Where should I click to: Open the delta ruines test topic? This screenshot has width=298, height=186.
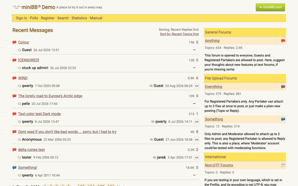(31, 150)
